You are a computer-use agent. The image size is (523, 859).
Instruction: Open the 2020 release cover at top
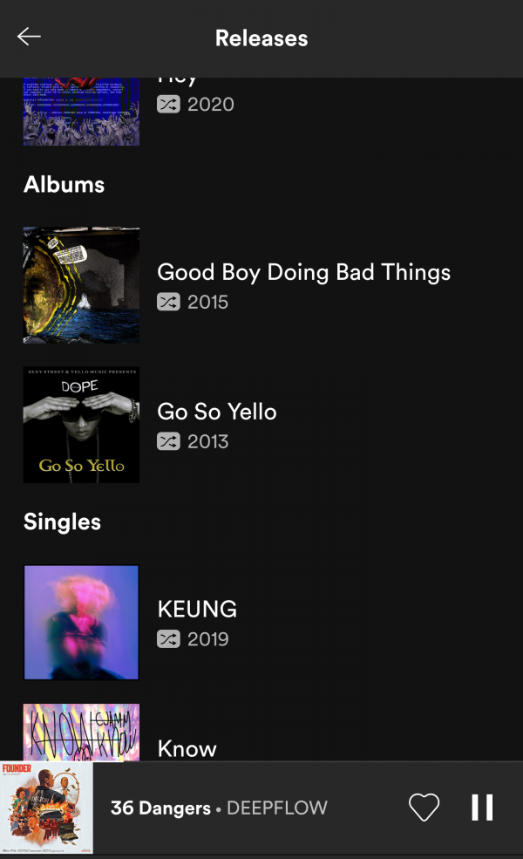click(81, 111)
